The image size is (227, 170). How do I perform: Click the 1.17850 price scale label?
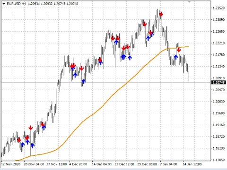[x=218, y=160]
